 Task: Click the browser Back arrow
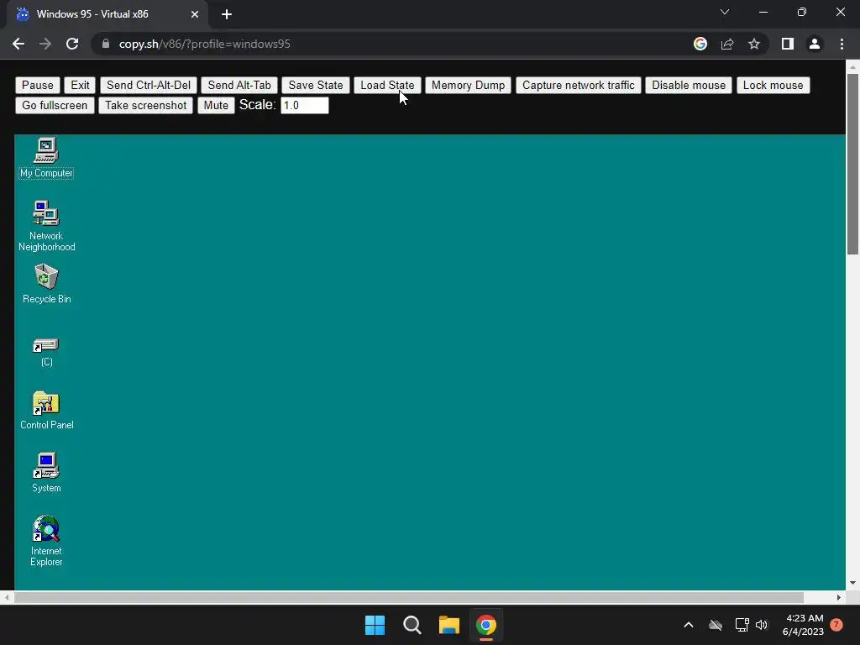(x=18, y=44)
